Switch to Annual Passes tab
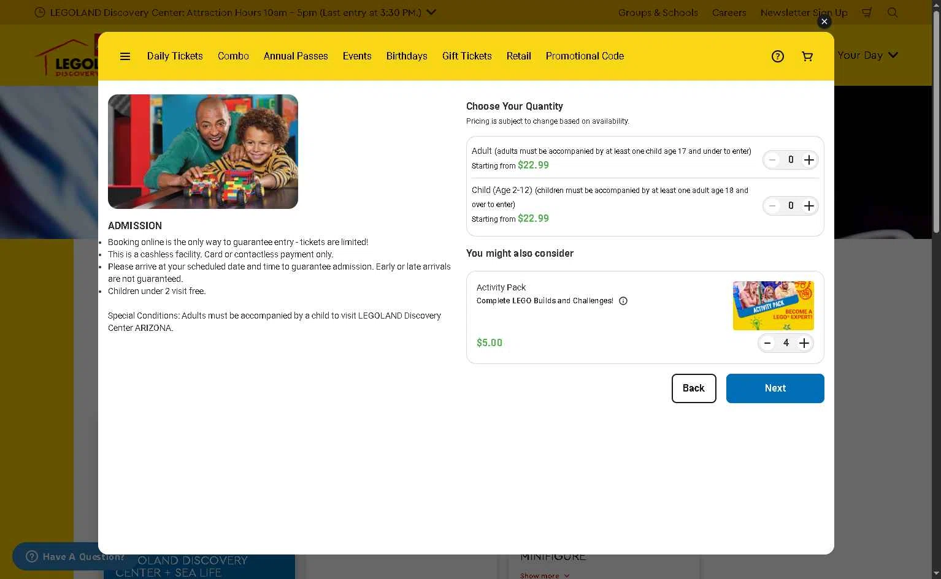Image resolution: width=941 pixels, height=579 pixels. pos(296,56)
